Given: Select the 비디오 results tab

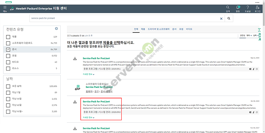Looking at the screenshot, I should (x=189, y=29).
